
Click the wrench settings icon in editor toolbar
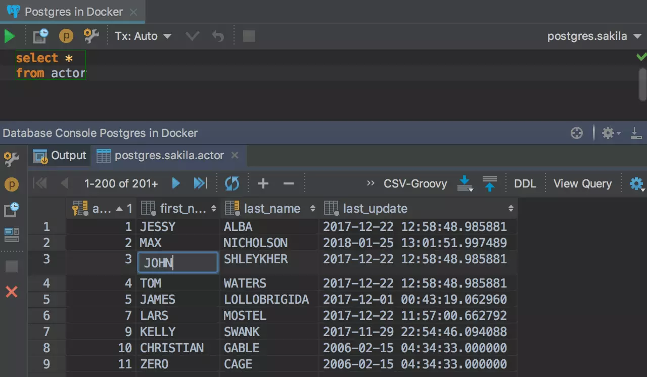click(x=91, y=36)
